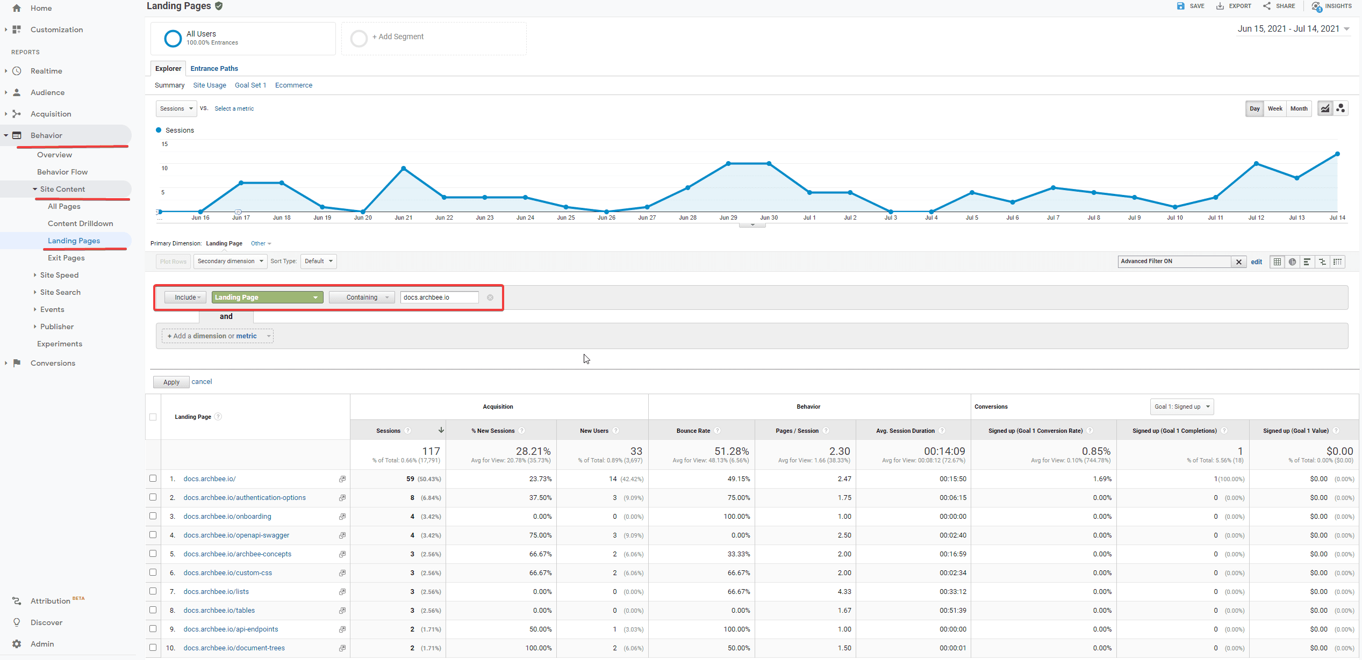The width and height of the screenshot is (1362, 660).
Task: Click the docs.archbee.io filter text field
Action: point(439,298)
